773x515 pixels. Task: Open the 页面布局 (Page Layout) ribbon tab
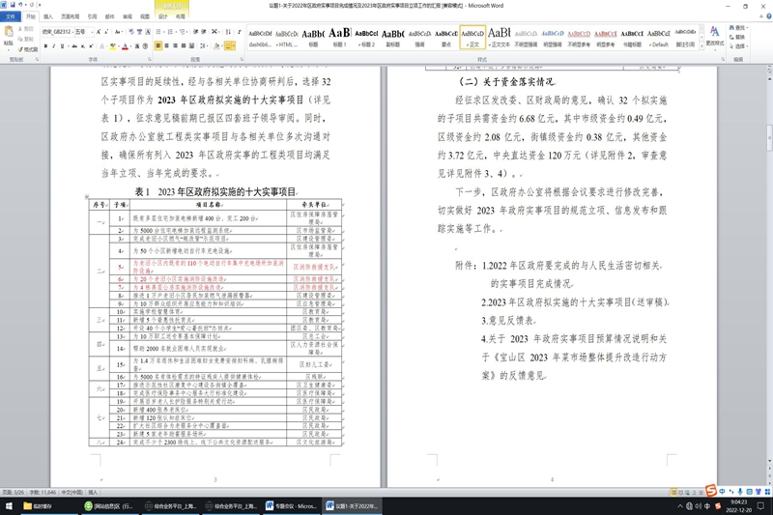coord(70,16)
